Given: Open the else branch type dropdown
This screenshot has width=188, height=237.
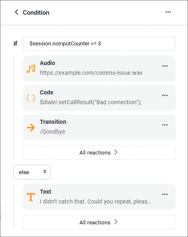Looking at the screenshot, I should (32, 172).
